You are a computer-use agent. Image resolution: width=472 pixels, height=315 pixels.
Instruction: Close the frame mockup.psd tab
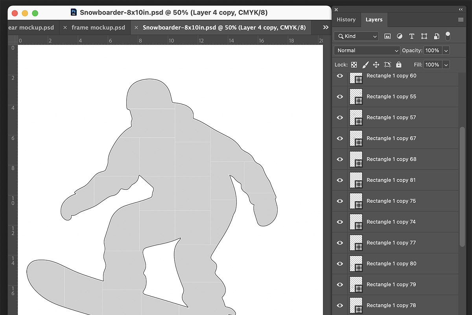tap(65, 28)
